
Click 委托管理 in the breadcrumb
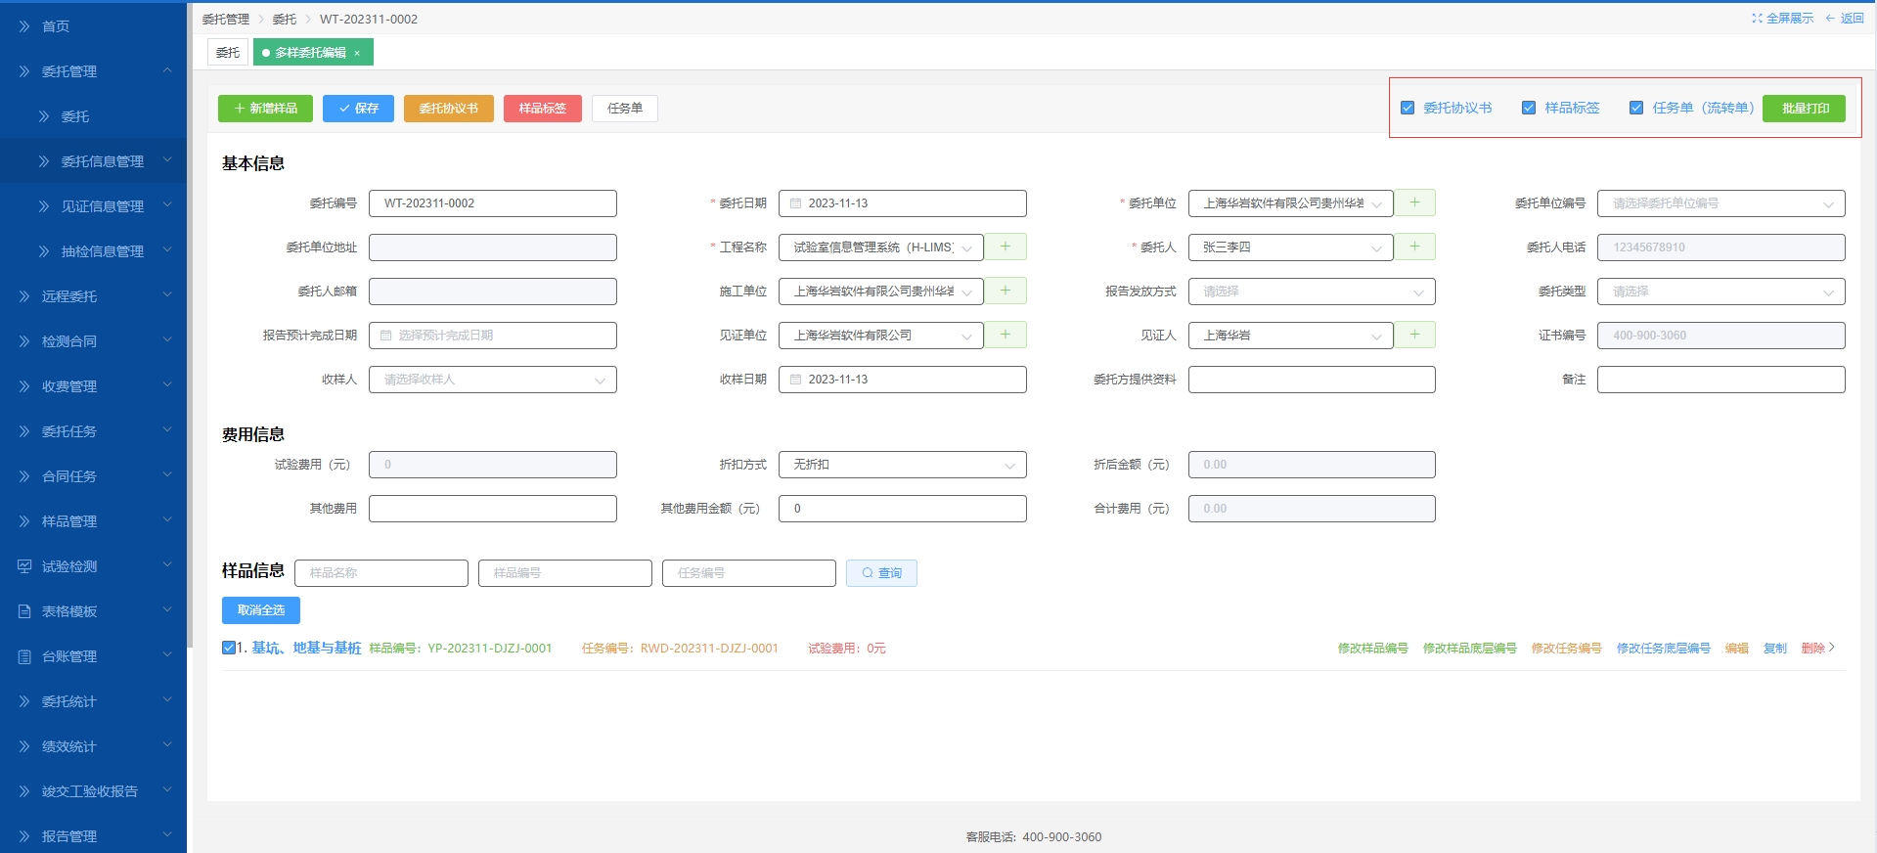(226, 19)
